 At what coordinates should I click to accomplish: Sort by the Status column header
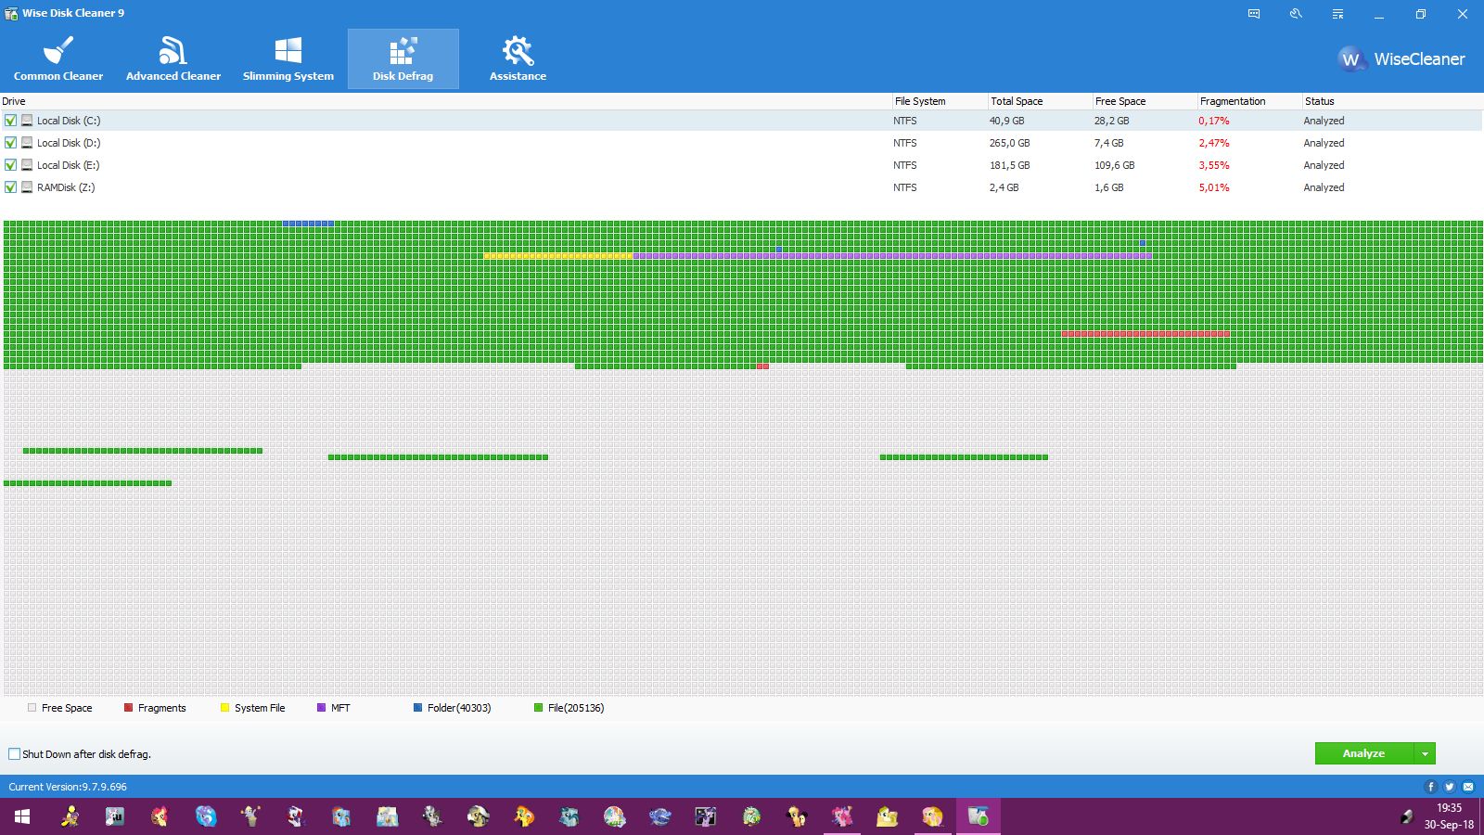click(1392, 101)
